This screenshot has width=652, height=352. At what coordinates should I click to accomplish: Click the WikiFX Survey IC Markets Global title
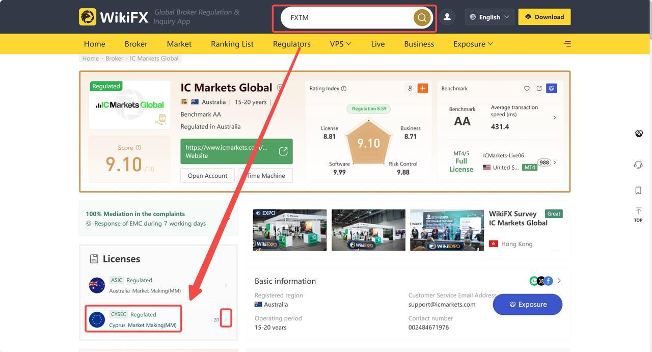518,219
